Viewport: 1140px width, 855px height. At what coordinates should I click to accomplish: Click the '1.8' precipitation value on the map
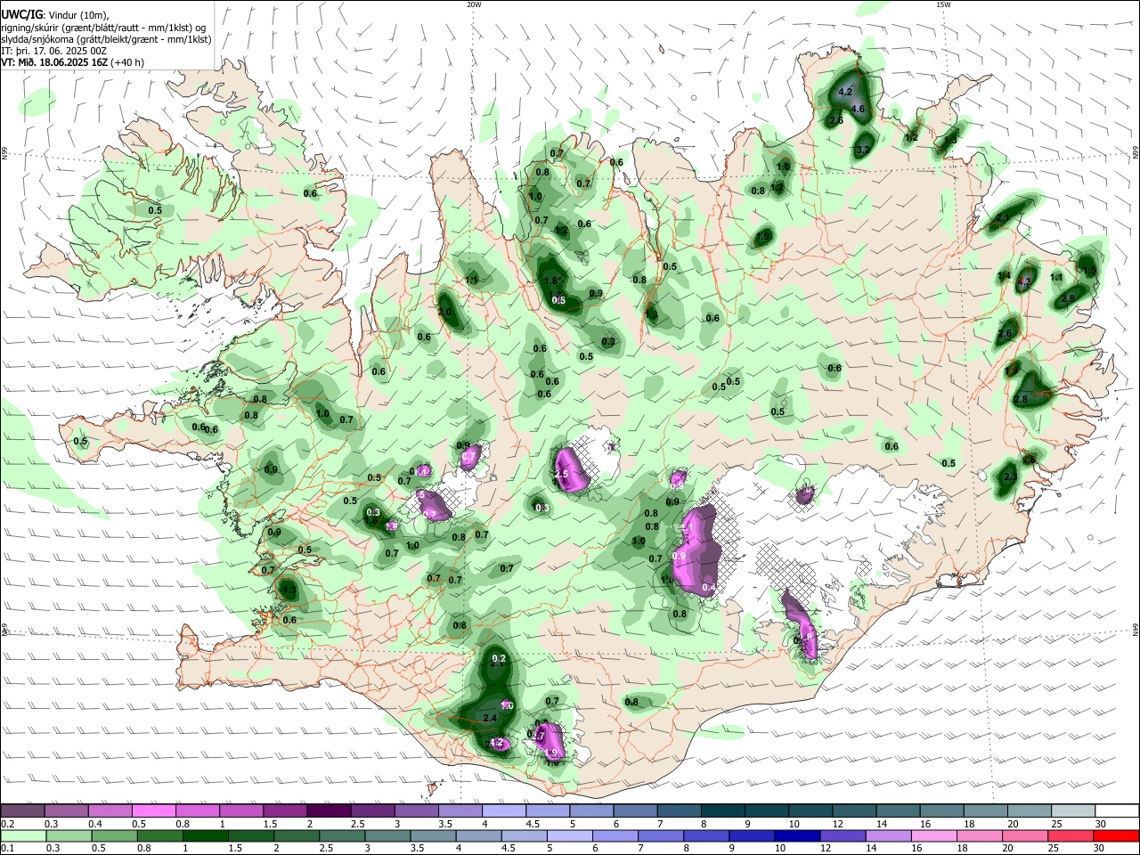tap(551, 281)
